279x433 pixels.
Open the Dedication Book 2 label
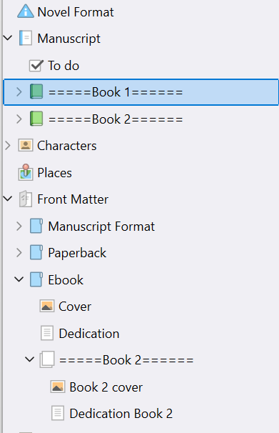tap(121, 414)
